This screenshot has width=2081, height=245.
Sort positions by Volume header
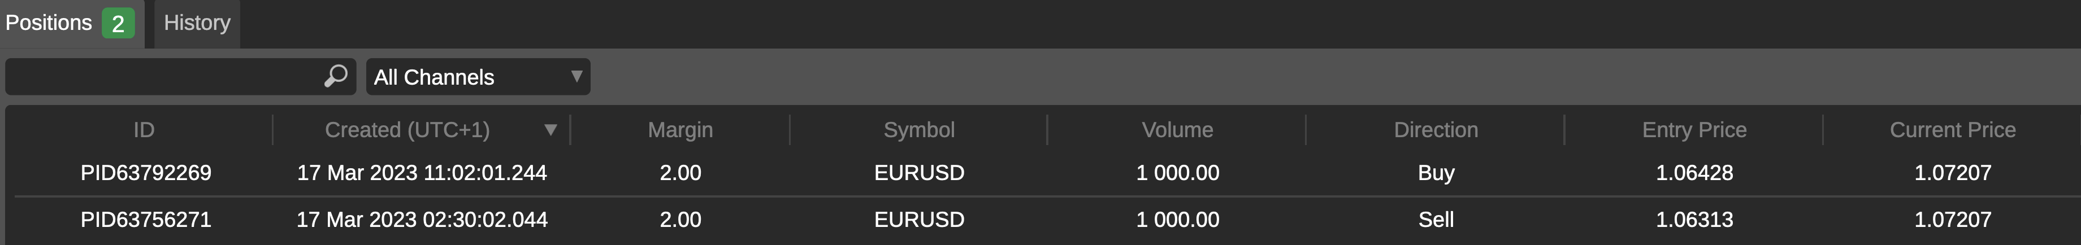click(x=1178, y=130)
